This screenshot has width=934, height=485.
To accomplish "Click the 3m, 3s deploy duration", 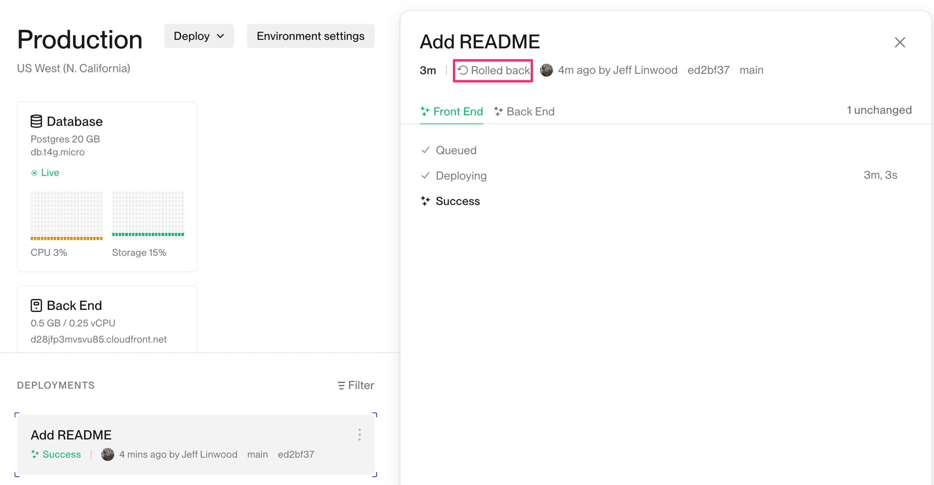I will [880, 175].
